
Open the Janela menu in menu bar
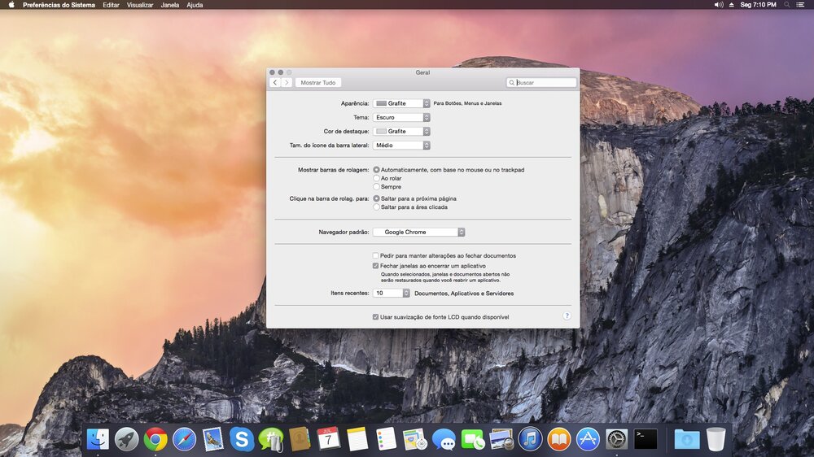[x=170, y=5]
